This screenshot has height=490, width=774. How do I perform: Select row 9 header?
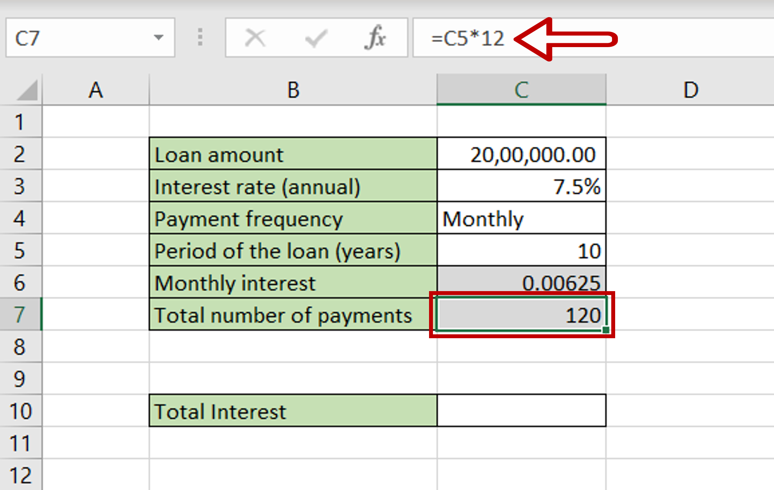21,379
